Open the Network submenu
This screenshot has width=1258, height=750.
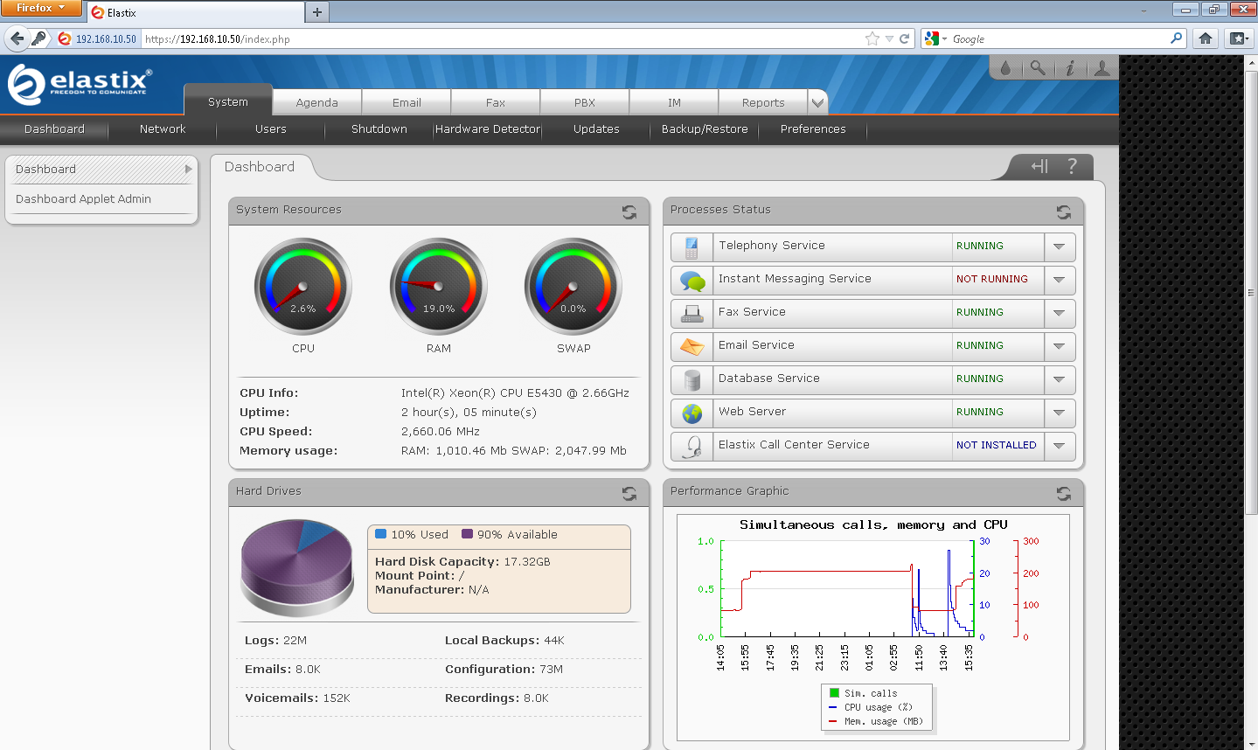[163, 129]
